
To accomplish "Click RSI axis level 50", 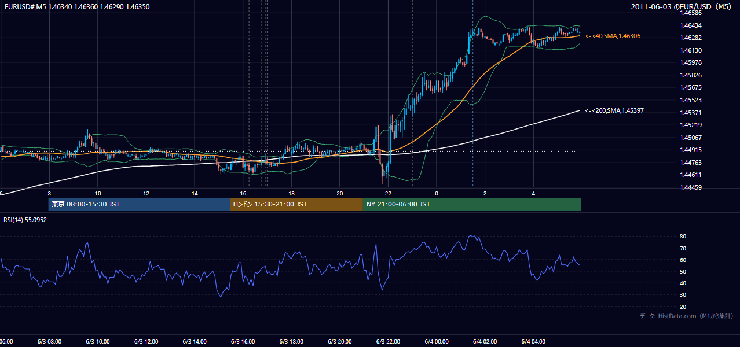I will click(683, 271).
